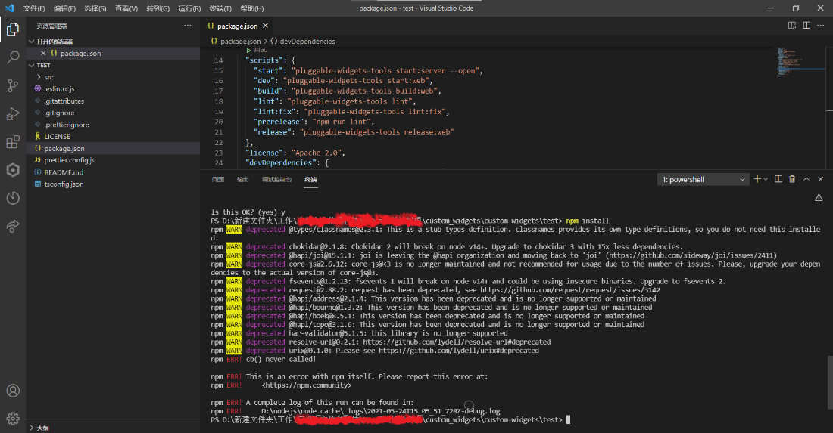Expand the src folder
833x433 pixels.
click(x=113, y=77)
